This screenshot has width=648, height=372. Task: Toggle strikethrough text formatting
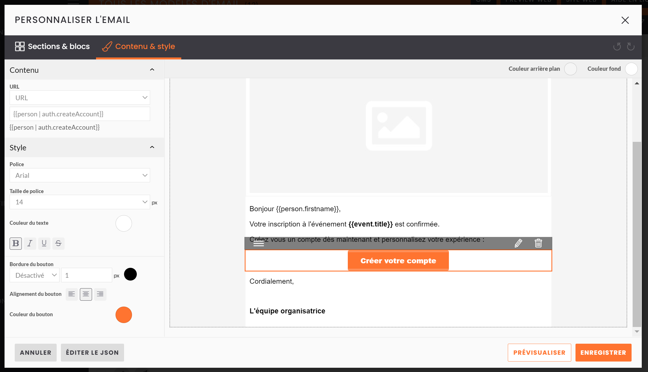coord(58,243)
